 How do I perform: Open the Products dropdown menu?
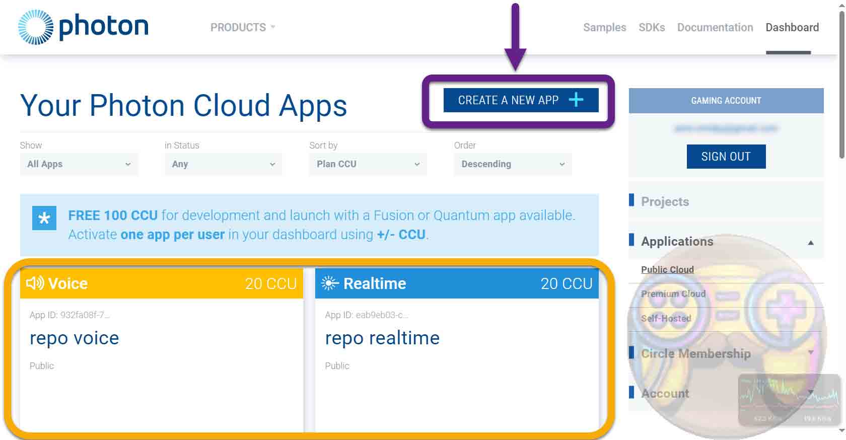point(243,27)
